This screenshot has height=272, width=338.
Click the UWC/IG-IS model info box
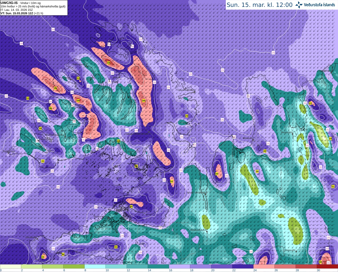coord(34,8)
